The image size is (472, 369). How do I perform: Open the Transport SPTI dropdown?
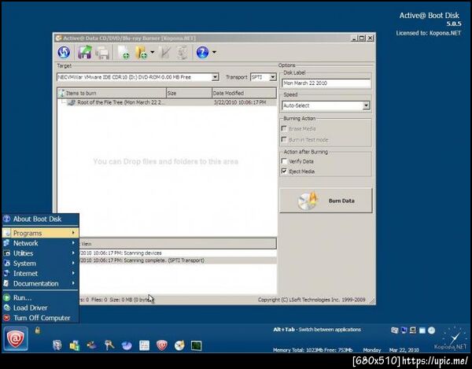(272, 77)
